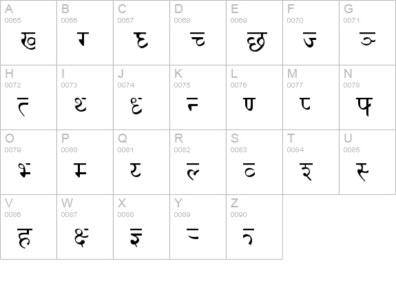Select glyph cell H 0072
The image size is (396, 290).
(28, 98)
